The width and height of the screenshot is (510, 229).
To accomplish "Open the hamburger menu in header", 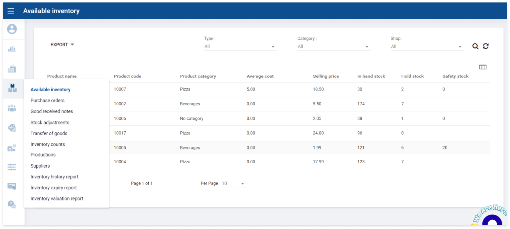I will (11, 11).
